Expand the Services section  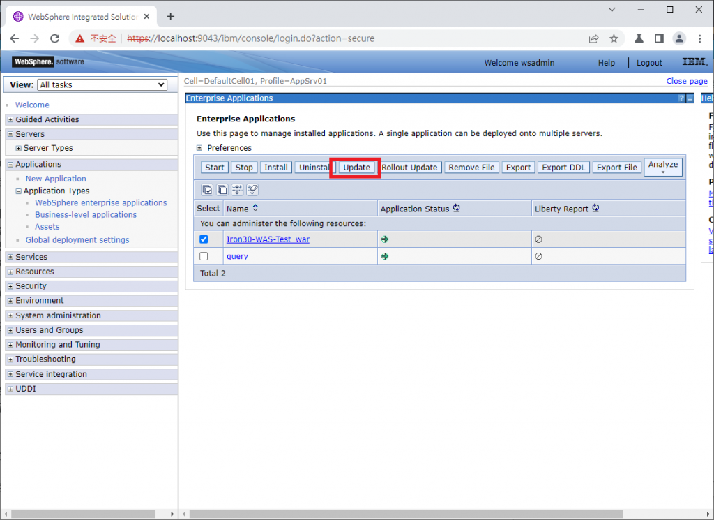pyautogui.click(x=10, y=257)
